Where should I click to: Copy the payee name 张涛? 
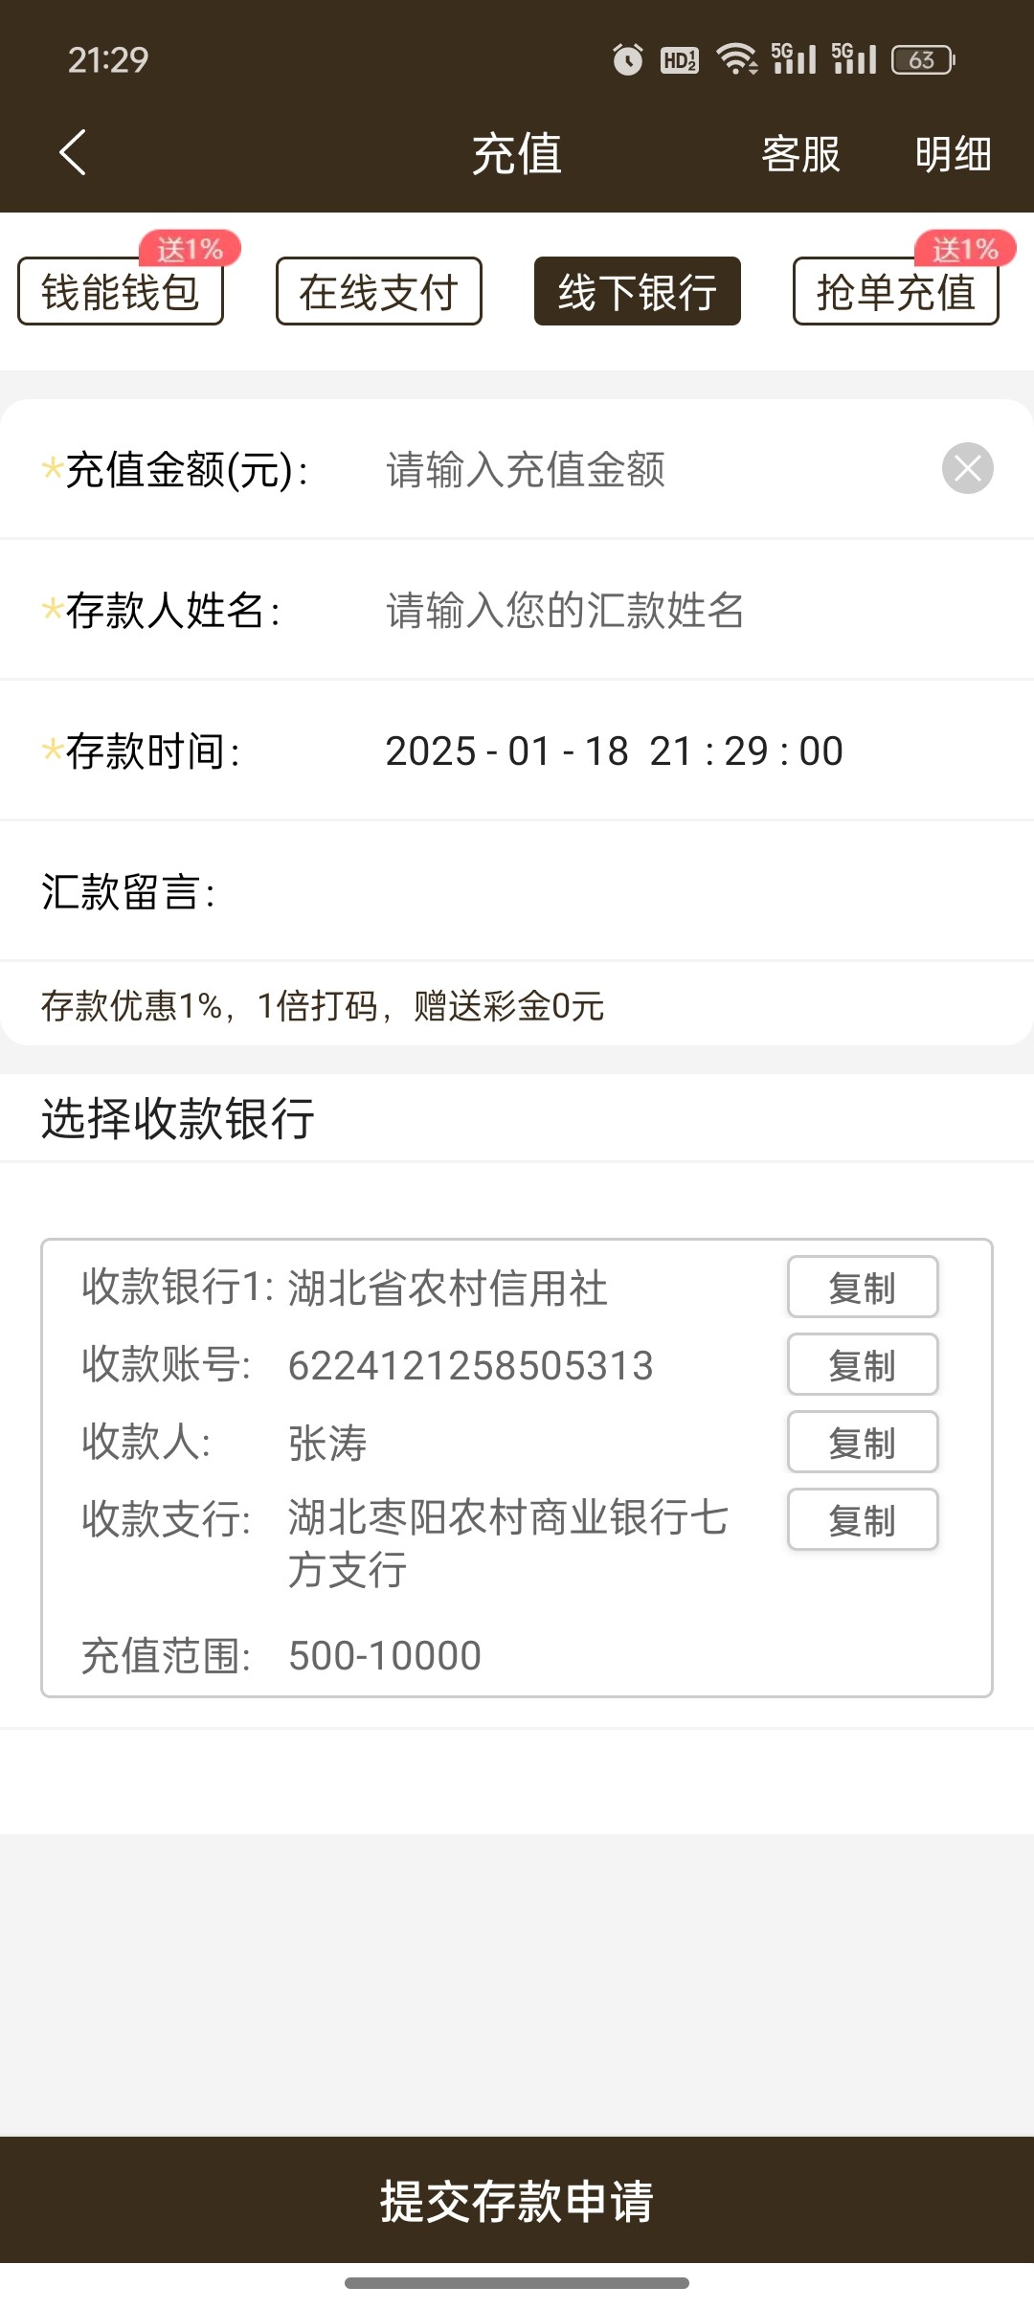point(863,1443)
